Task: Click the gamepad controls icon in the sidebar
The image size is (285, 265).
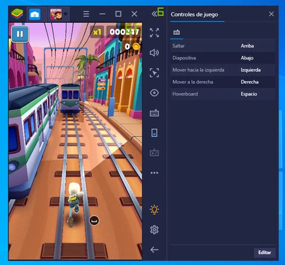Action: click(155, 153)
